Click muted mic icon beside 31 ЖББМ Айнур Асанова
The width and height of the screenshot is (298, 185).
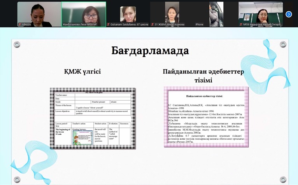153,25
